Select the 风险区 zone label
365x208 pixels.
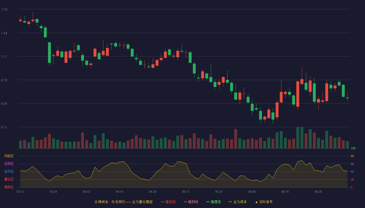(9, 156)
